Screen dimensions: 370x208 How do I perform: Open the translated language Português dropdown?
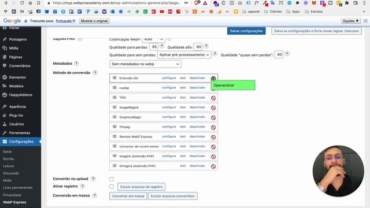[x=65, y=21]
